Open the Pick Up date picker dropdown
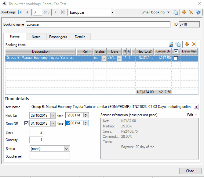The image size is (204, 178). coord(53,116)
